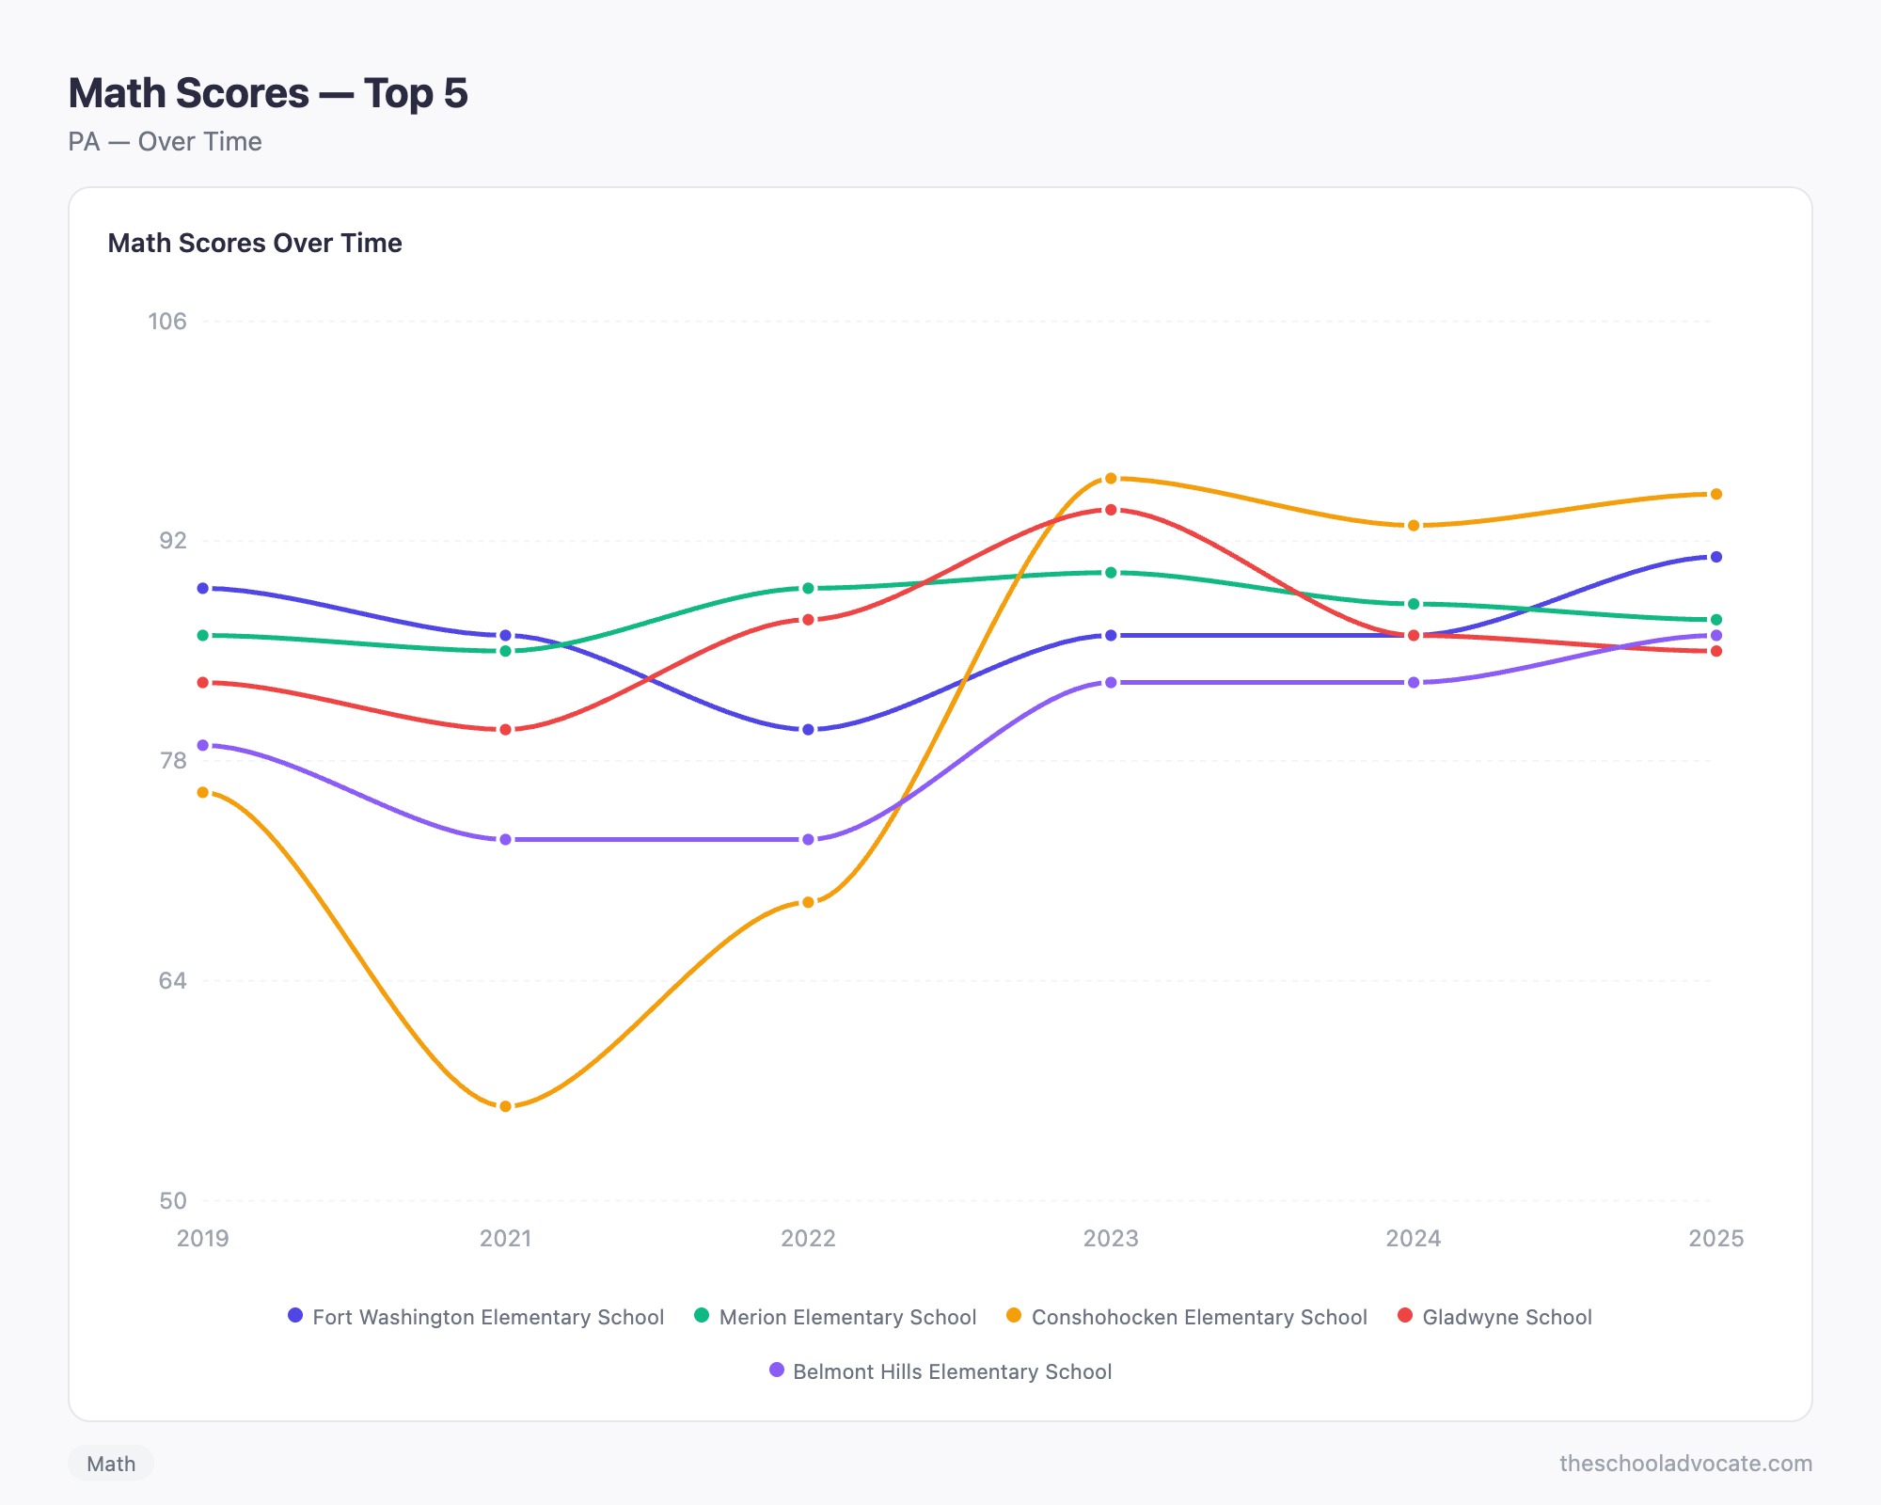1881x1505 pixels.
Task: Click Conshohocken orange data point at 2021
Action: pyautogui.click(x=506, y=1106)
